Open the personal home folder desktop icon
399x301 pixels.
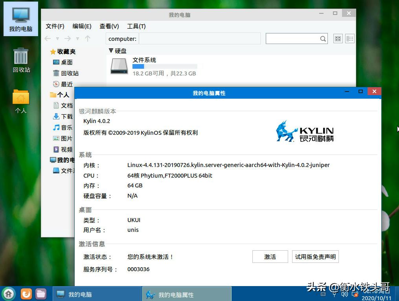pyautogui.click(x=21, y=101)
